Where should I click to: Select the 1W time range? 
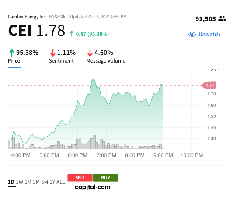tap(20, 182)
